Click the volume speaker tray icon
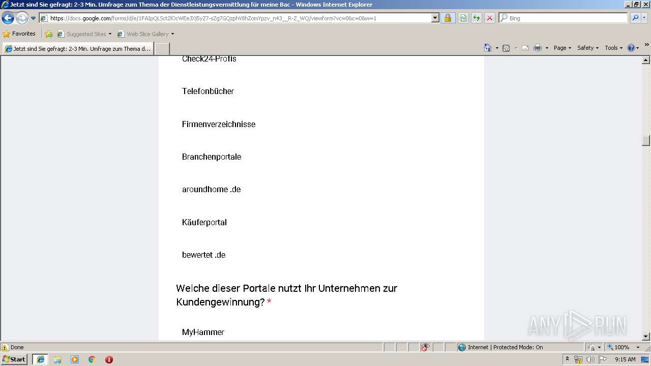 590,359
